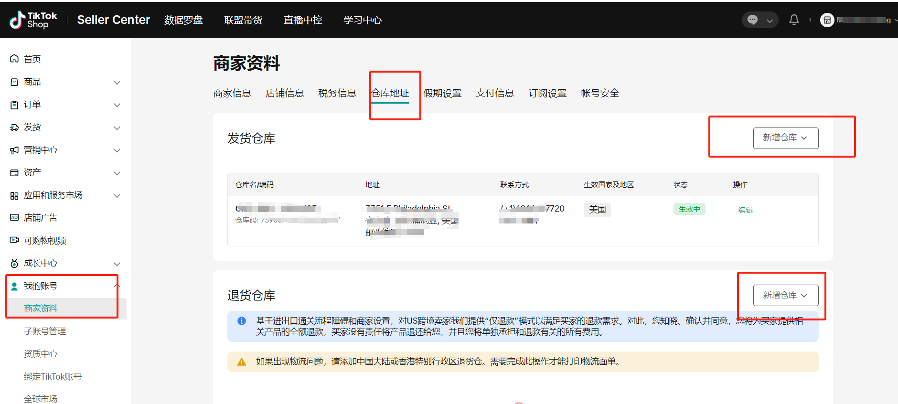Open 可购物视频 in the sidebar
Image resolution: width=898 pixels, height=404 pixels.
(x=45, y=241)
